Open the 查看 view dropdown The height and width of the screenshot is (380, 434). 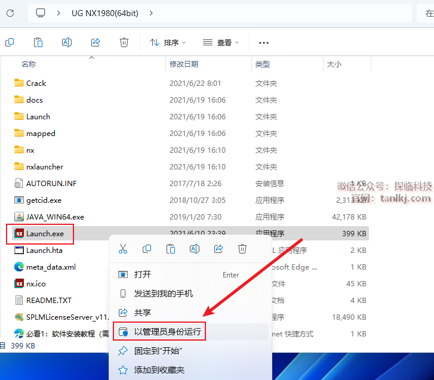tap(221, 42)
